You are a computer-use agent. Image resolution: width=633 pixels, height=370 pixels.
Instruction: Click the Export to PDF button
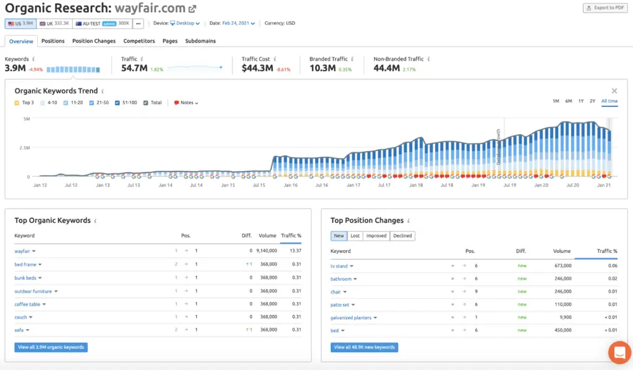605,8
